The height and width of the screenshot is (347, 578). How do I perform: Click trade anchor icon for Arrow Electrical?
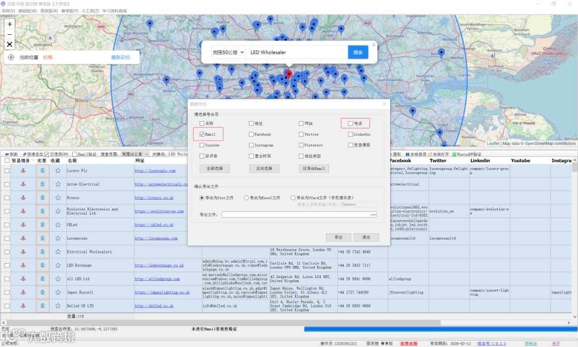(23, 184)
